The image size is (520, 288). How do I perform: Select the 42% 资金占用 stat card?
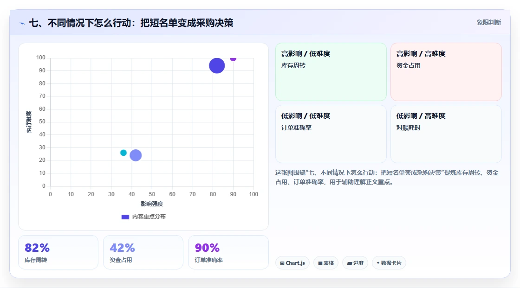(143, 252)
